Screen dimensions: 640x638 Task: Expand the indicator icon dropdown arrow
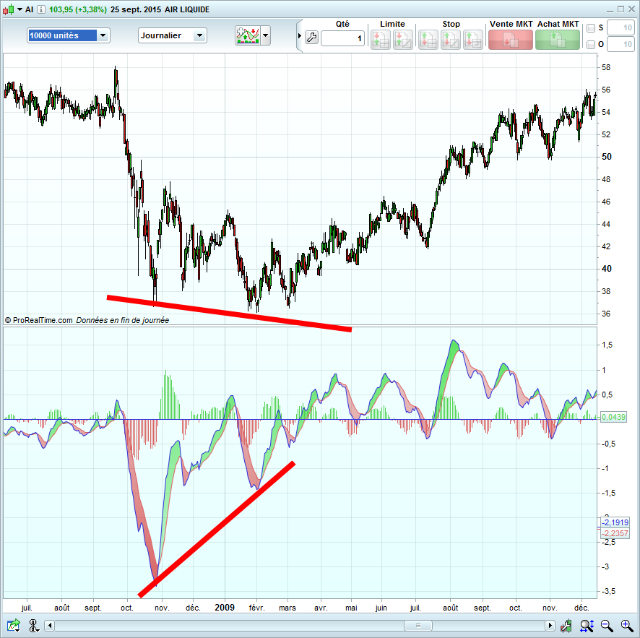click(x=266, y=35)
